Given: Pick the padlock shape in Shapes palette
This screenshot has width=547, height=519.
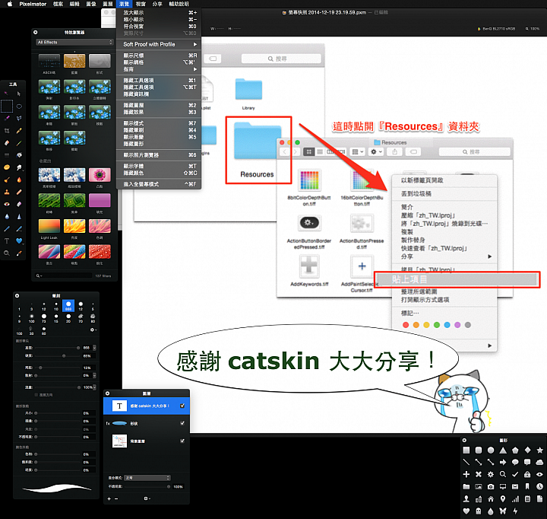Looking at the screenshot, I should 527,474.
